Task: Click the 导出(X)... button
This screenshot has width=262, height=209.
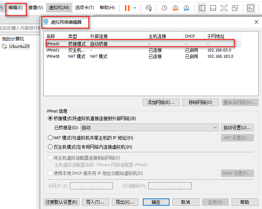Action: click(x=125, y=202)
